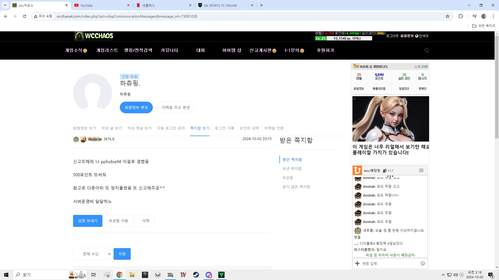Click the sender's VIP badge icon

(x=83, y=139)
